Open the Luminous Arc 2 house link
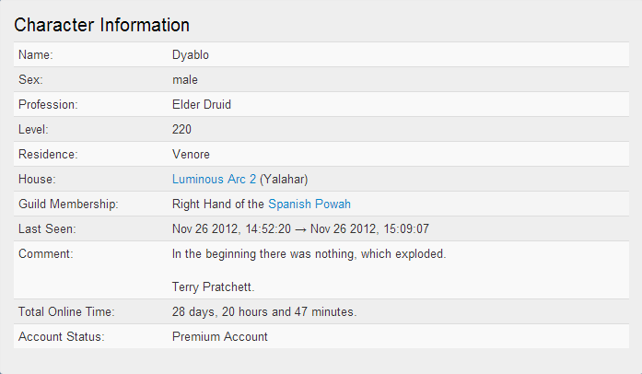The width and height of the screenshot is (642, 374). point(214,179)
